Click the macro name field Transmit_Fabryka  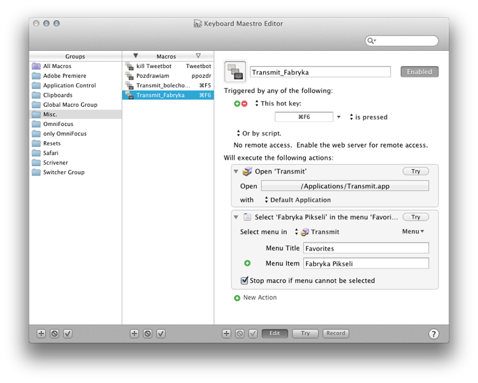coord(320,72)
